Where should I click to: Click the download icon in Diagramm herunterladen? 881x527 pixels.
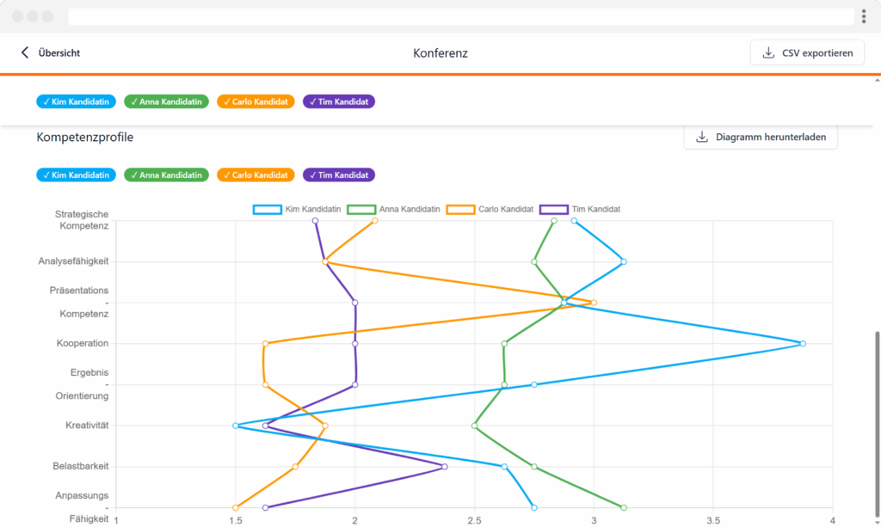(x=702, y=138)
